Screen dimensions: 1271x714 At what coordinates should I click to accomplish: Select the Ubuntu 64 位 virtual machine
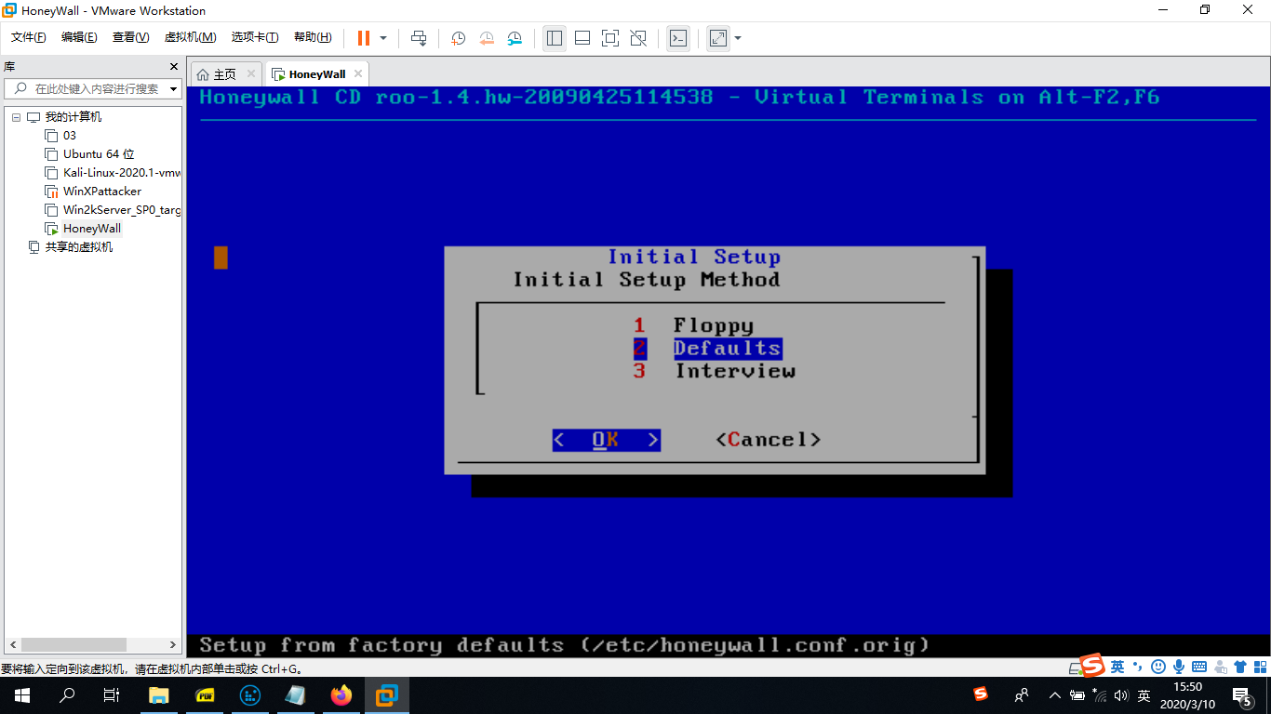point(99,154)
